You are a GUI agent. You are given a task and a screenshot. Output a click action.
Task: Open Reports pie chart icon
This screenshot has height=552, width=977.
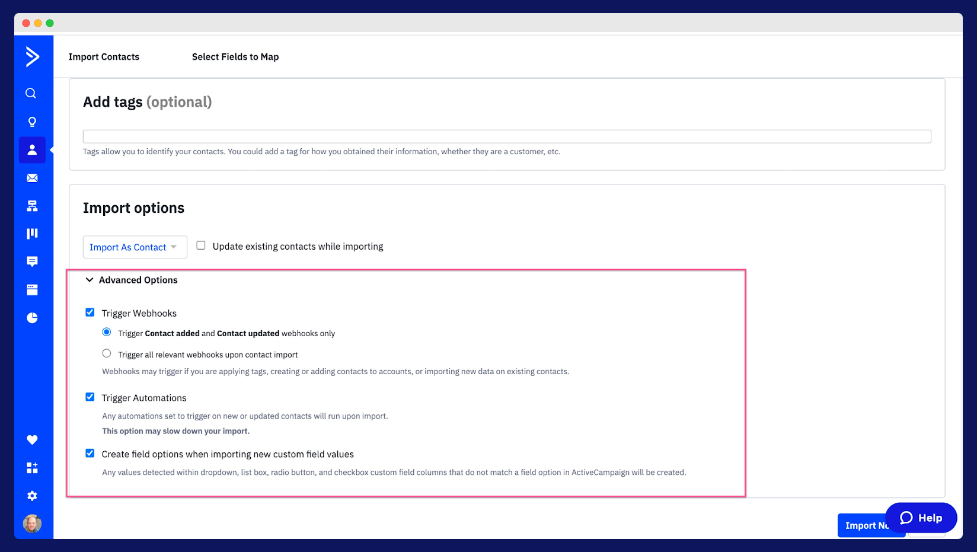pyautogui.click(x=32, y=318)
